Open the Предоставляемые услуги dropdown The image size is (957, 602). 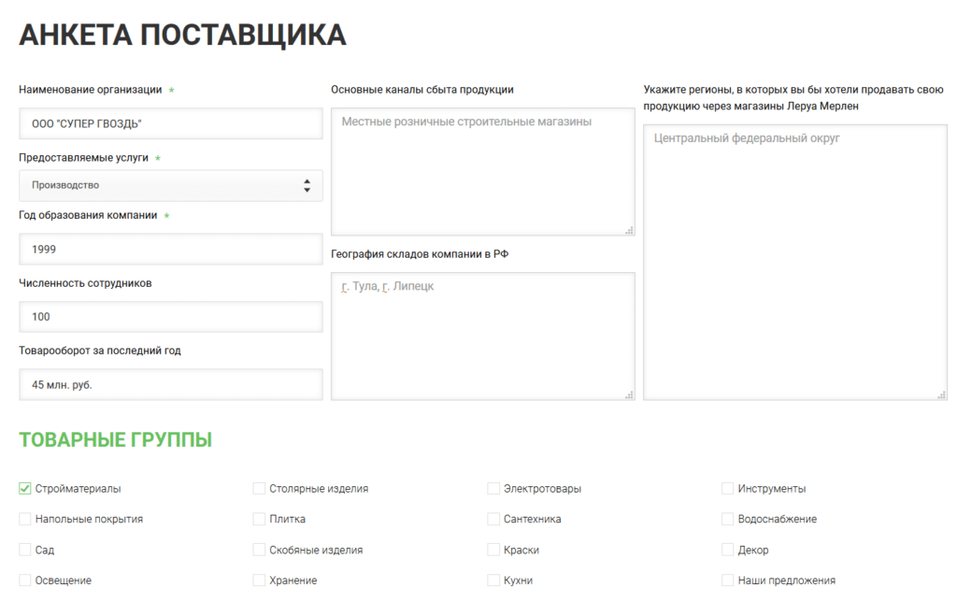tap(171, 185)
